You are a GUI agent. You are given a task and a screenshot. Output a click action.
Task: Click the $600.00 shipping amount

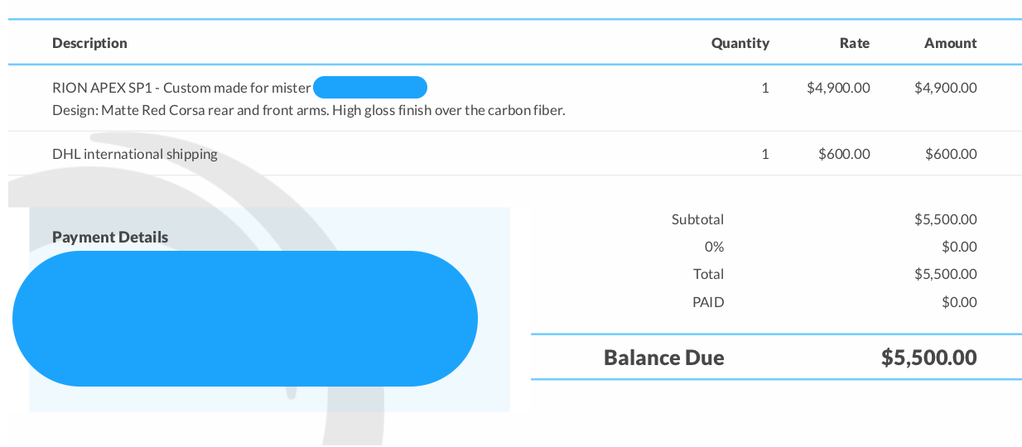pyautogui.click(x=952, y=154)
